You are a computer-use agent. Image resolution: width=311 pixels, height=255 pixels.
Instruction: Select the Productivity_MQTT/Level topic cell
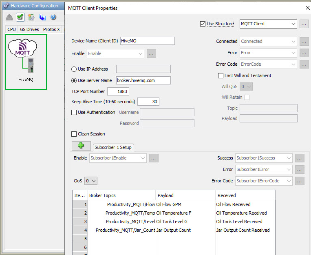(x=121, y=222)
